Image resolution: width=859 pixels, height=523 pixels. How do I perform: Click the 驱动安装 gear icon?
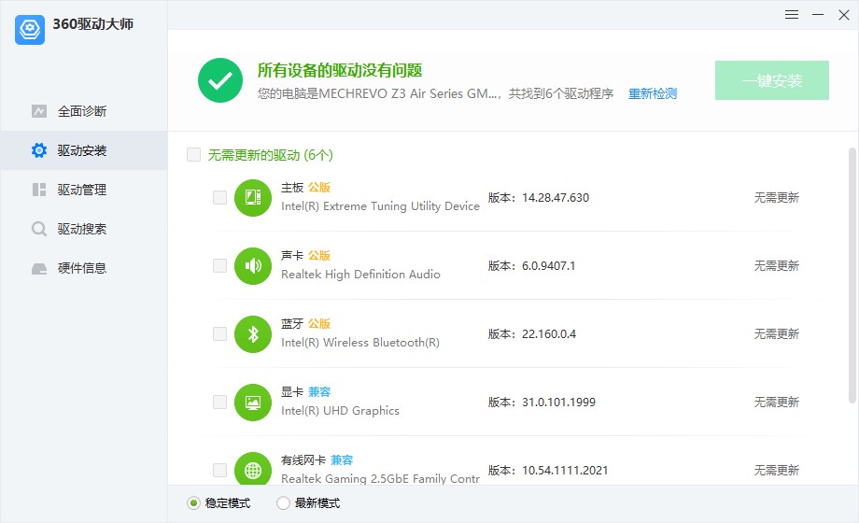click(39, 150)
